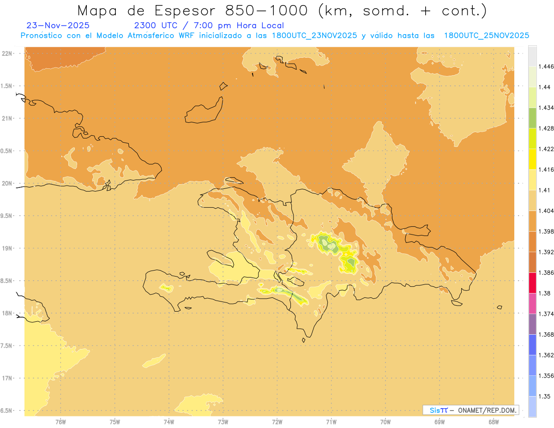Click the longitude label 69W
554x428 pixels.
coord(440,422)
